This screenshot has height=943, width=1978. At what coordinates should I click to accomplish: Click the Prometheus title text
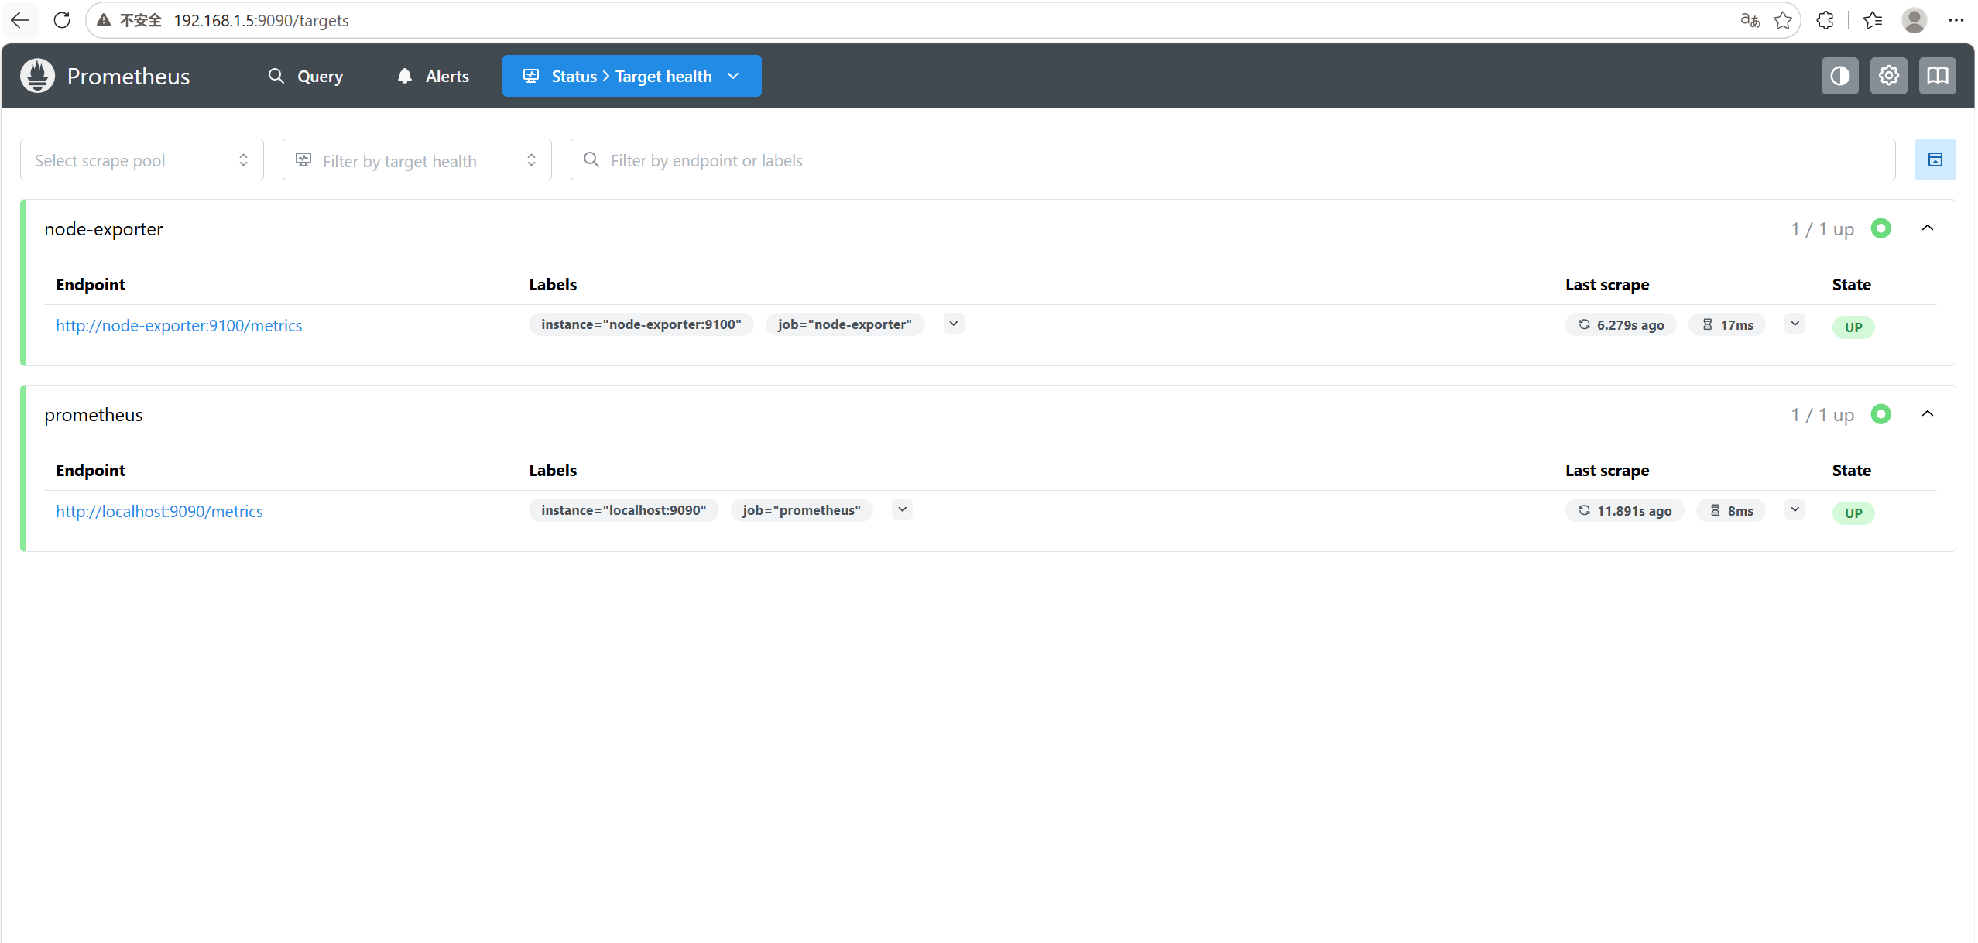(129, 76)
